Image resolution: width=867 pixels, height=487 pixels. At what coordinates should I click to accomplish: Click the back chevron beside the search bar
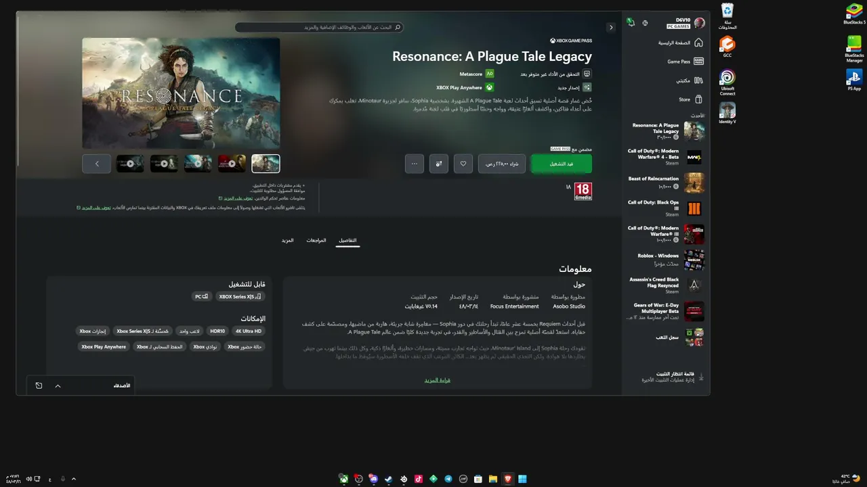(x=611, y=27)
